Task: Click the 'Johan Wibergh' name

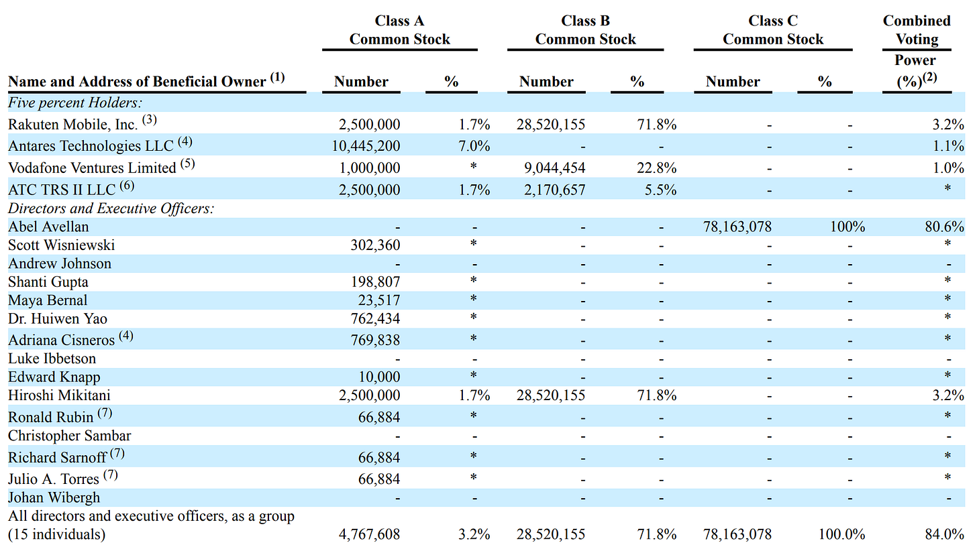Action: [54, 497]
